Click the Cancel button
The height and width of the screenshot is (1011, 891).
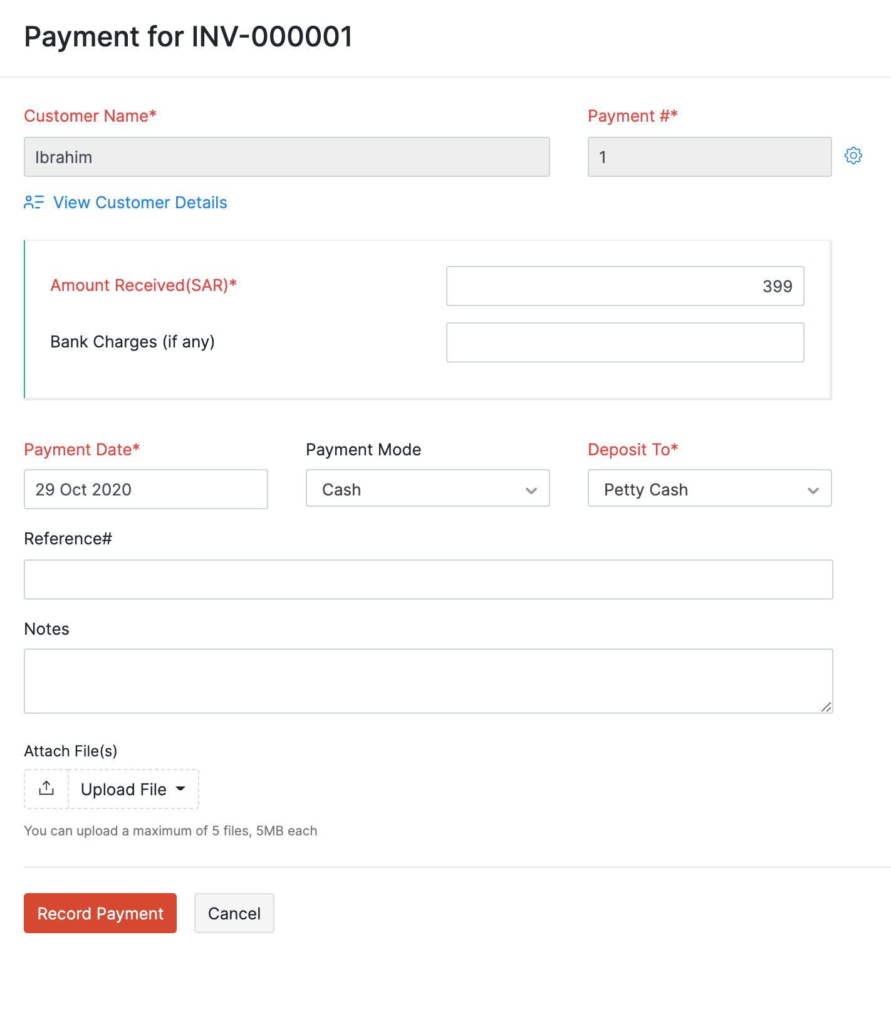234,913
